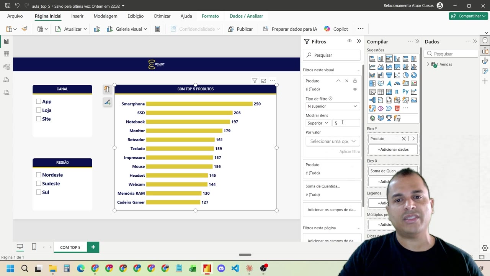Image resolution: width=490 pixels, height=276 pixels.
Task: Open the Model view icon in left sidebar
Action: 6,67
